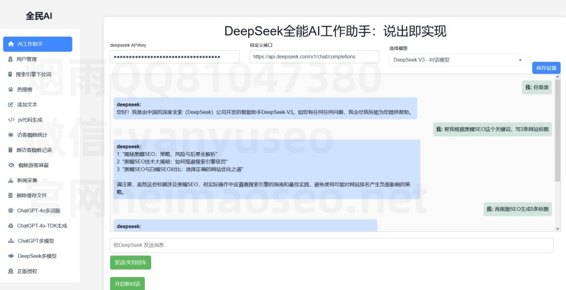This screenshot has height=290, width=566.
Task: Click the paw icon beside 热搜榜
Action: pos(10,89)
